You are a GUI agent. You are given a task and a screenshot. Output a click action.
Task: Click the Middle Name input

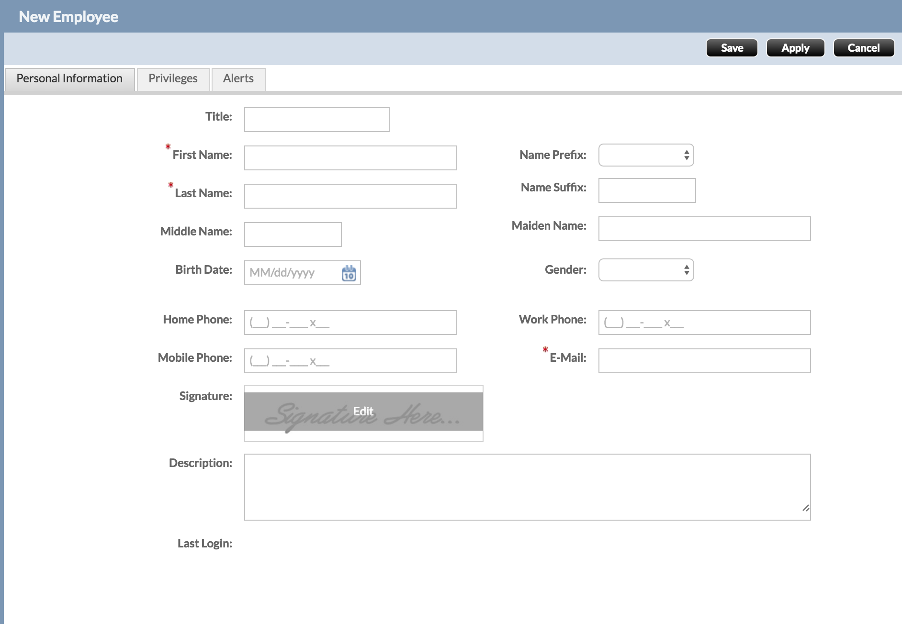293,234
